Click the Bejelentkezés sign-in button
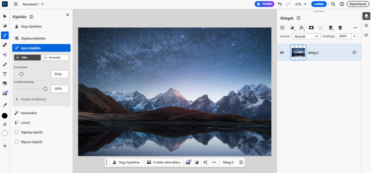The width and height of the screenshot is (371, 173). (x=358, y=4)
